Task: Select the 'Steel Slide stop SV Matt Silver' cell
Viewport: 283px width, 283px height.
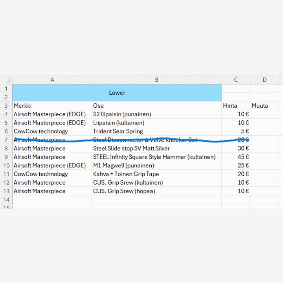Action: tap(156, 149)
